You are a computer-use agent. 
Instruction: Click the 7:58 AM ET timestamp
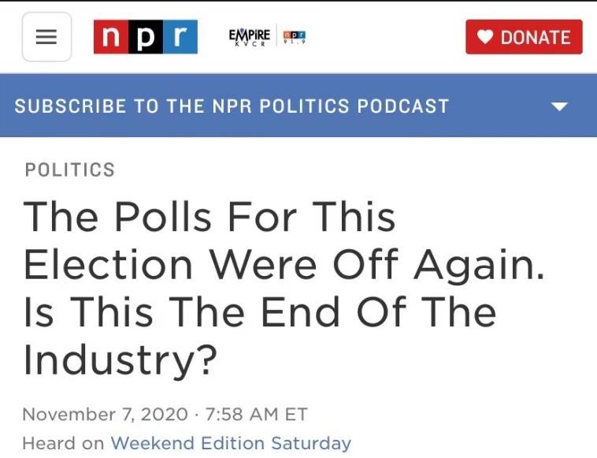(x=255, y=414)
